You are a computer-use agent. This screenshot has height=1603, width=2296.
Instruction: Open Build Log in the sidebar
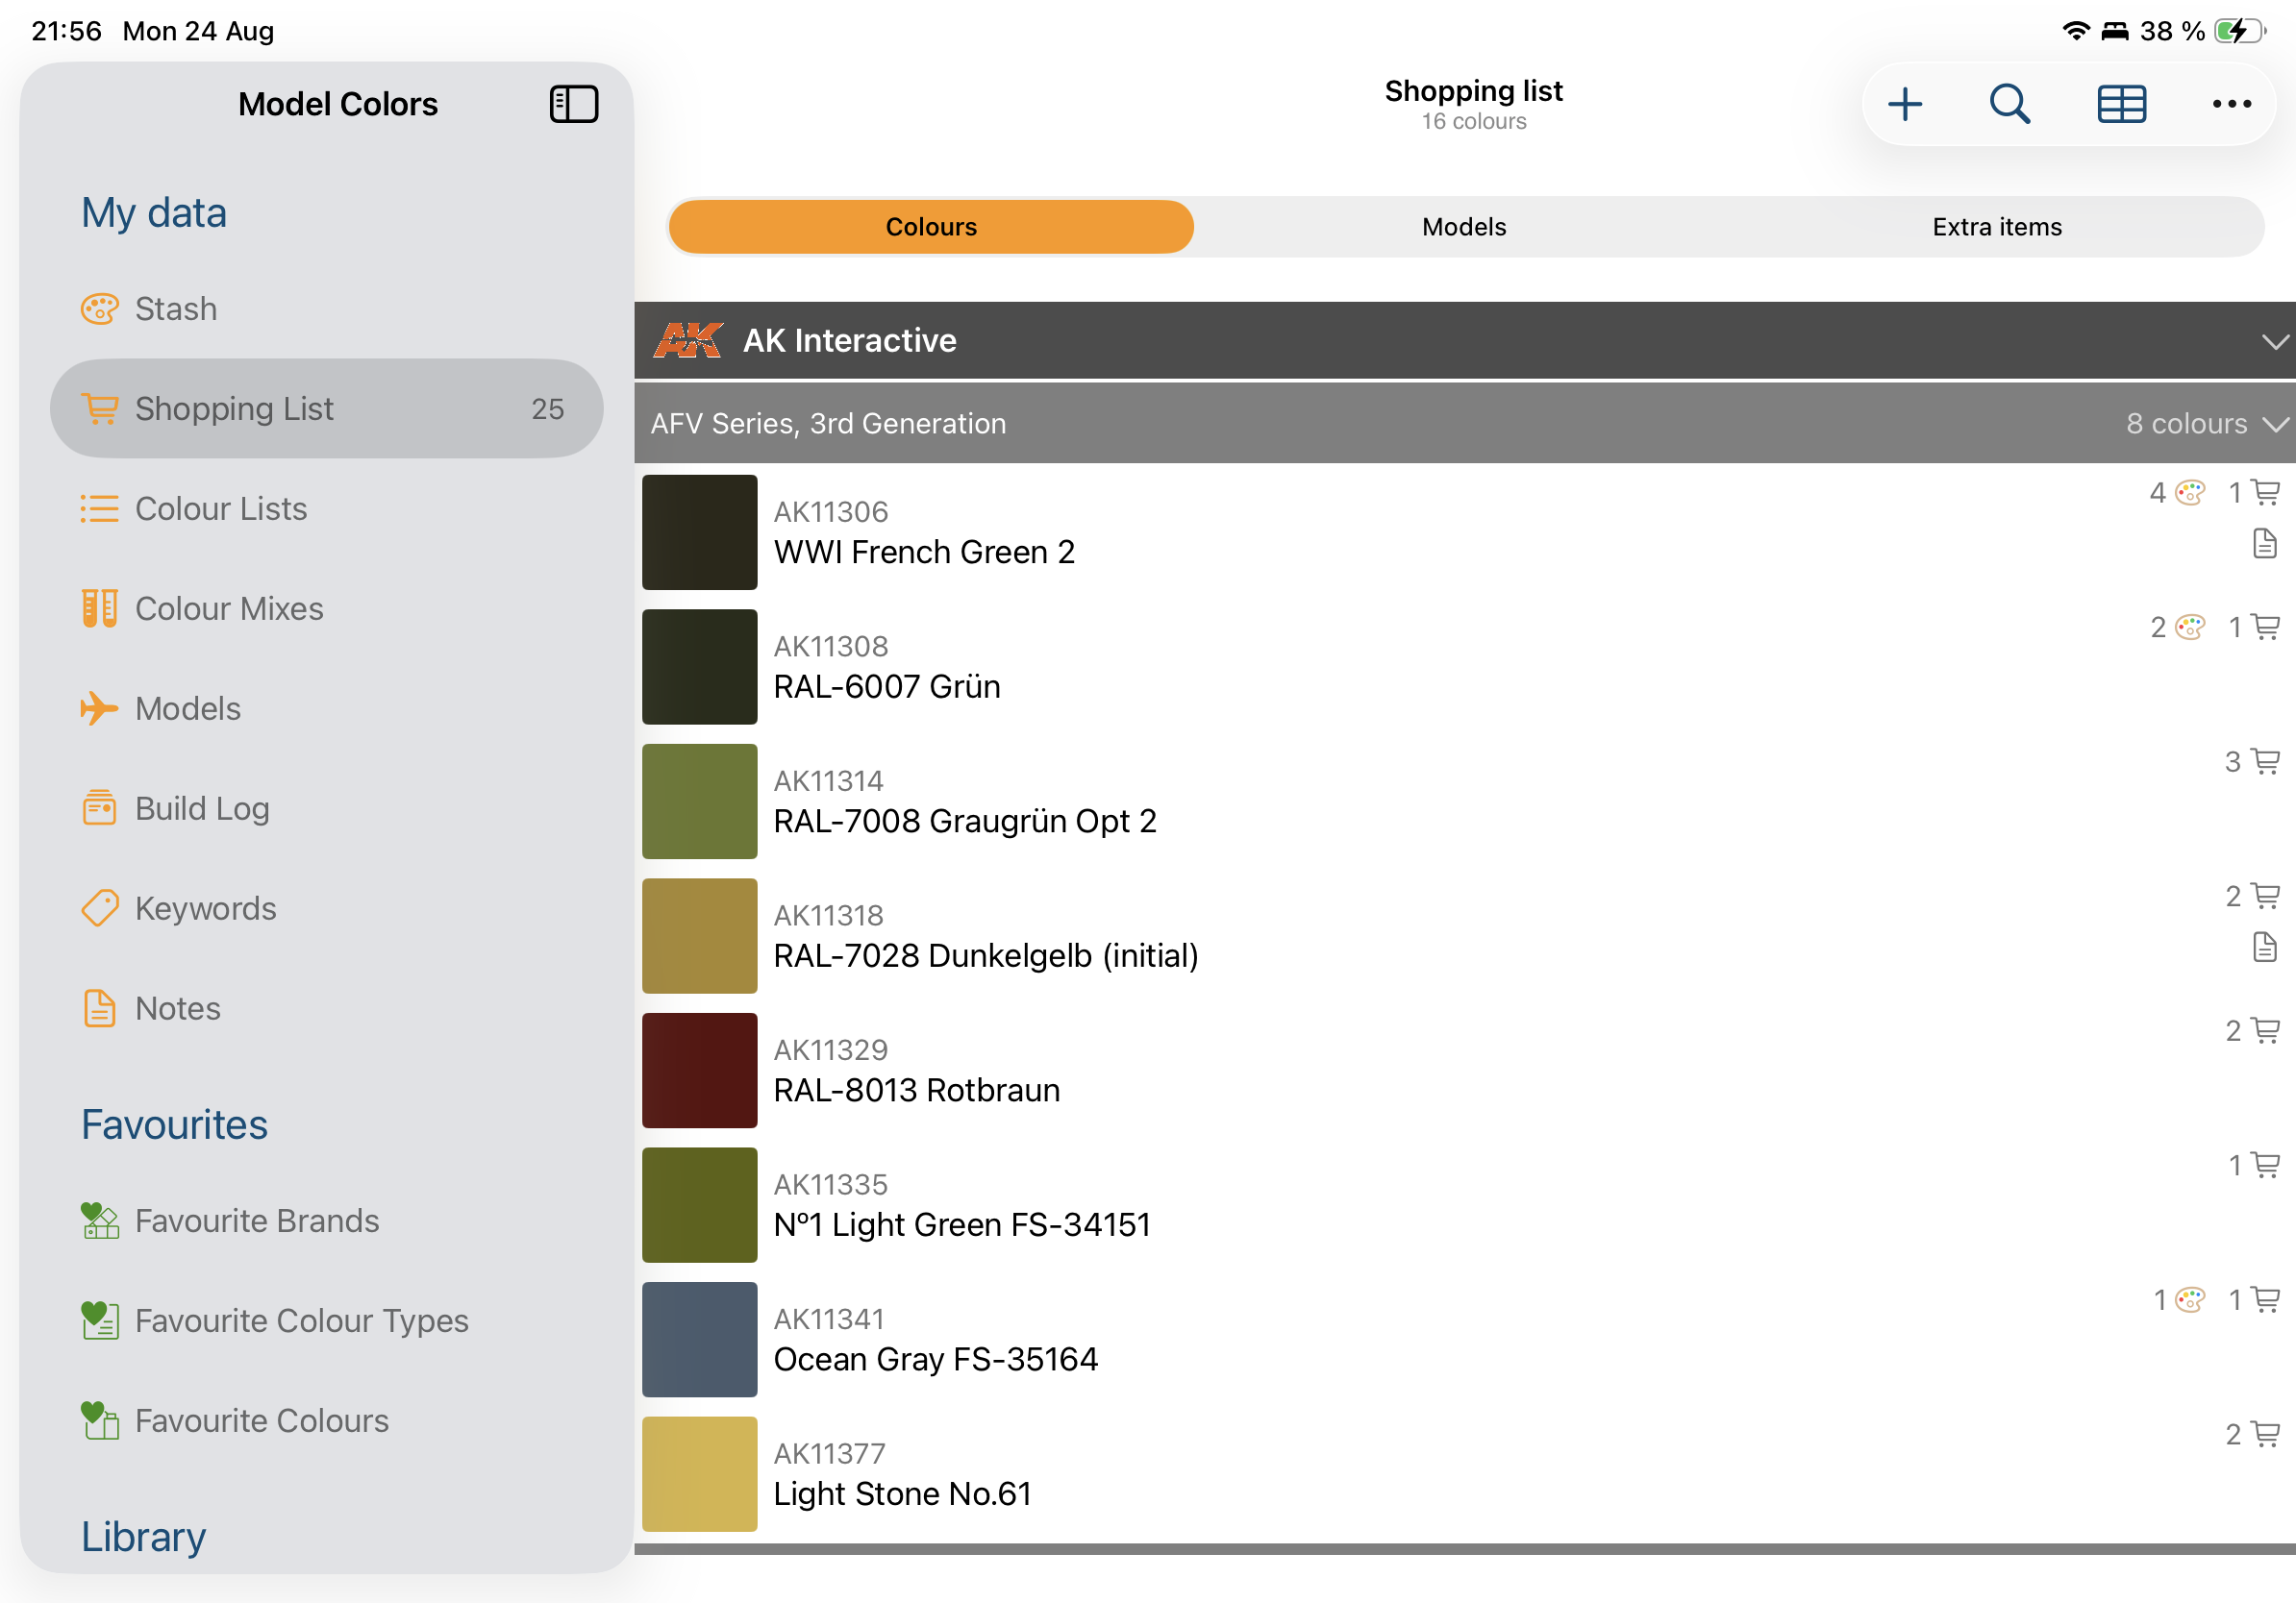tap(327, 808)
